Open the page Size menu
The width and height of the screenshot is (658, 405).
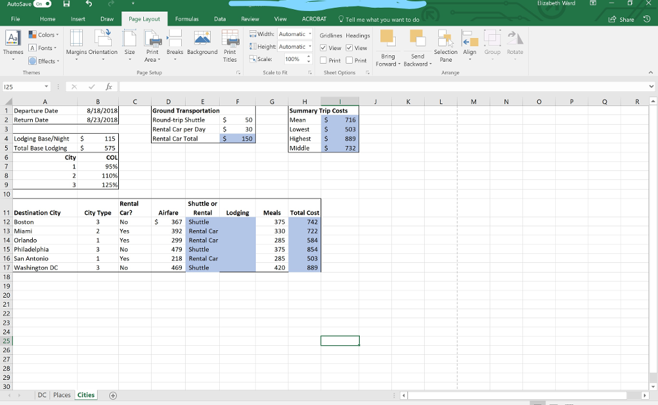[130, 46]
